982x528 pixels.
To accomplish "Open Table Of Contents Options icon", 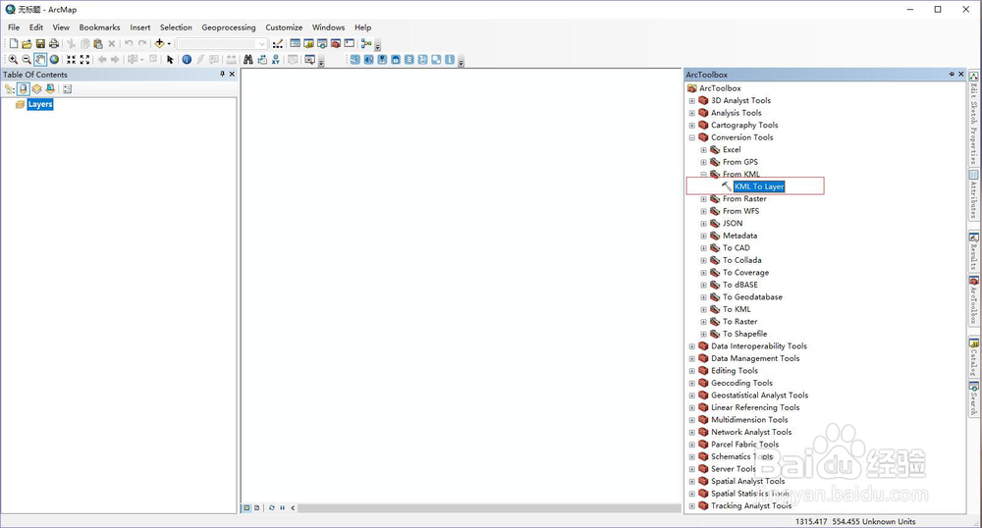I will [67, 89].
